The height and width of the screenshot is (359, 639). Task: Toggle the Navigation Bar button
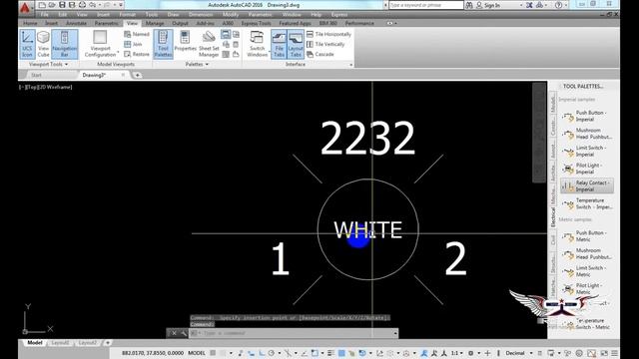point(64,44)
